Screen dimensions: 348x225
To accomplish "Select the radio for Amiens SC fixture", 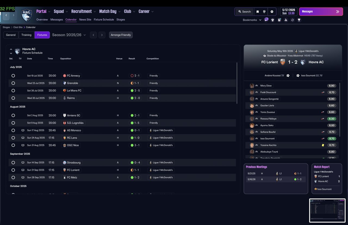I will tap(13, 115).
